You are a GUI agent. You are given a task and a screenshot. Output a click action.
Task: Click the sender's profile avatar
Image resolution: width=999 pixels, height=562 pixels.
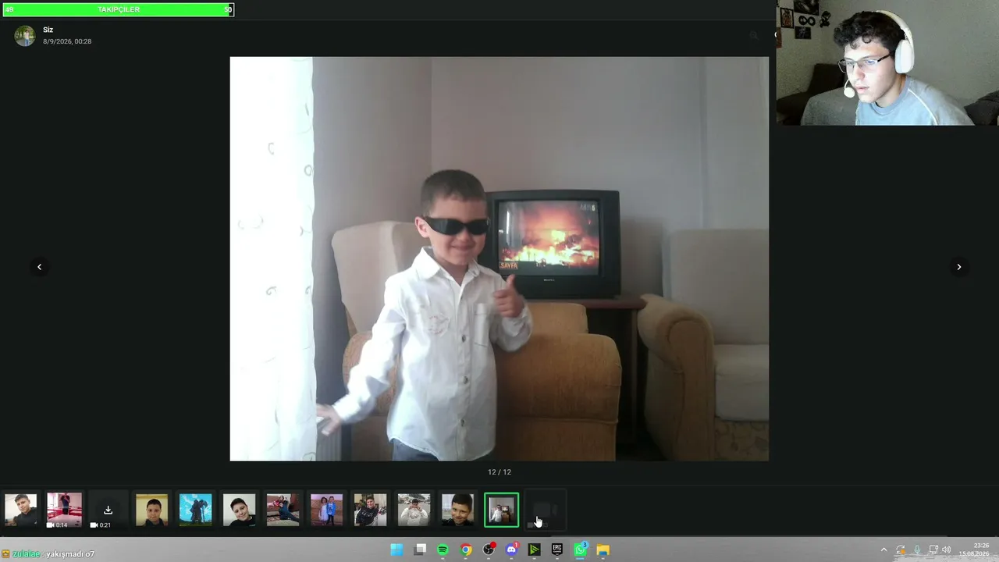pyautogui.click(x=25, y=36)
